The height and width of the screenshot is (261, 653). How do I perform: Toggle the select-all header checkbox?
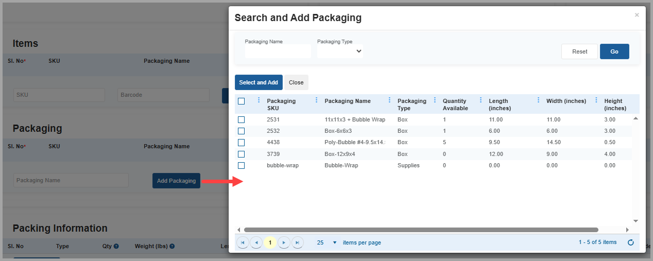242,101
